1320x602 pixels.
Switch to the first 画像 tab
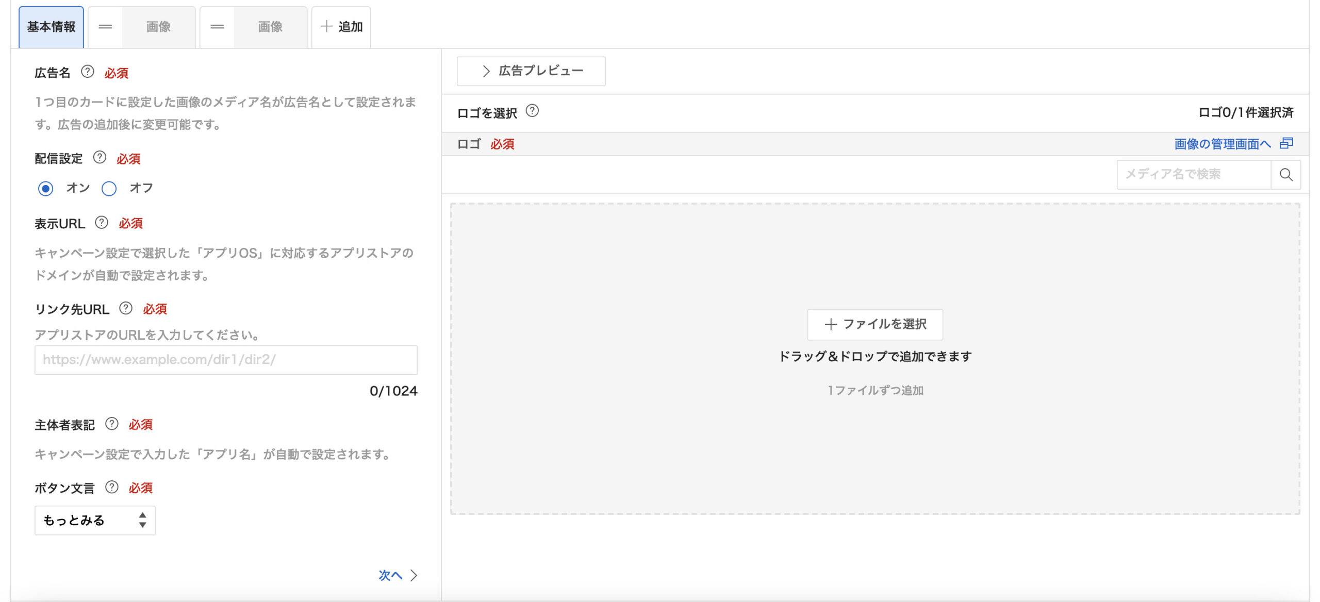(x=158, y=27)
